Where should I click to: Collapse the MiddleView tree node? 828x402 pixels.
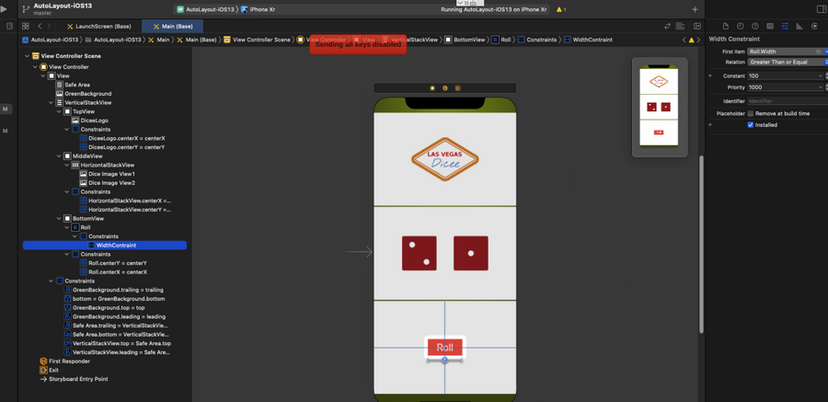tap(60, 156)
